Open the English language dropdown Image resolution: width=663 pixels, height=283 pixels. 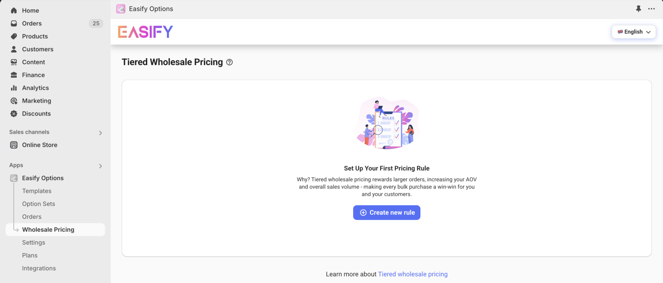pyautogui.click(x=633, y=31)
